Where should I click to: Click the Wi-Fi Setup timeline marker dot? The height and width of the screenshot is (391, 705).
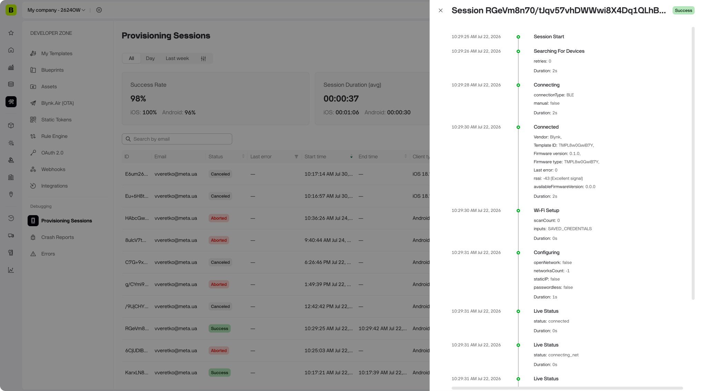(518, 211)
